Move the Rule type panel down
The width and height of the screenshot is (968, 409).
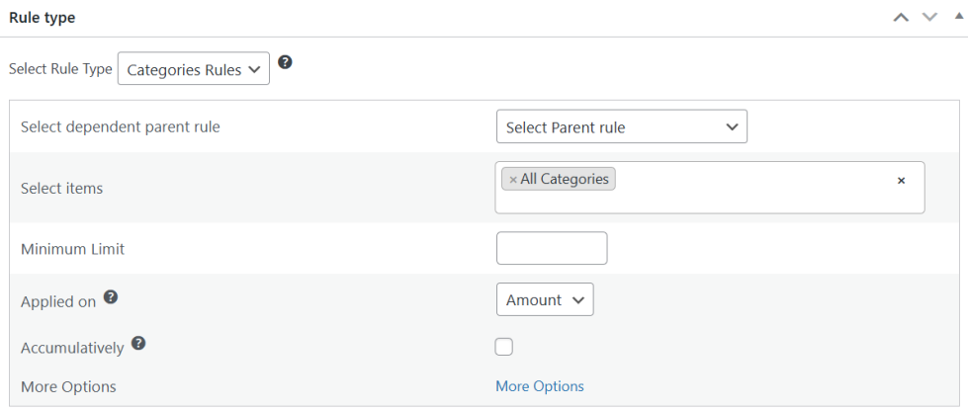point(928,18)
